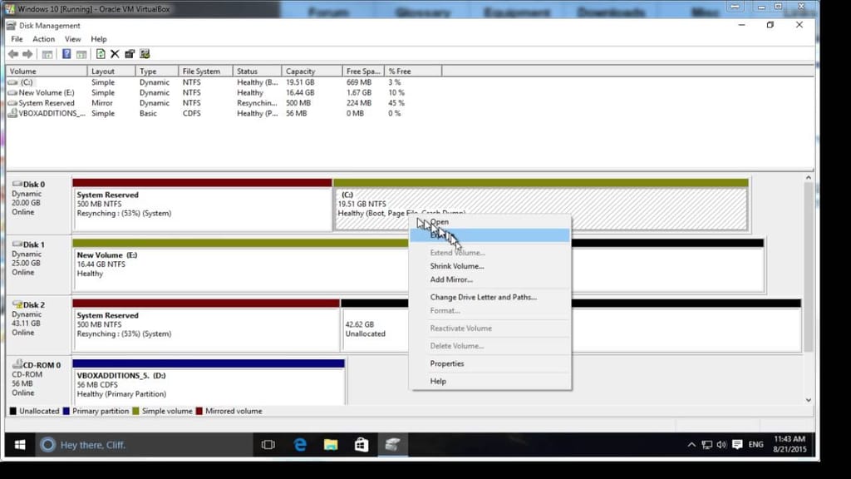Click the last toolbar icon with check mark
851x479 pixels.
tap(145, 54)
